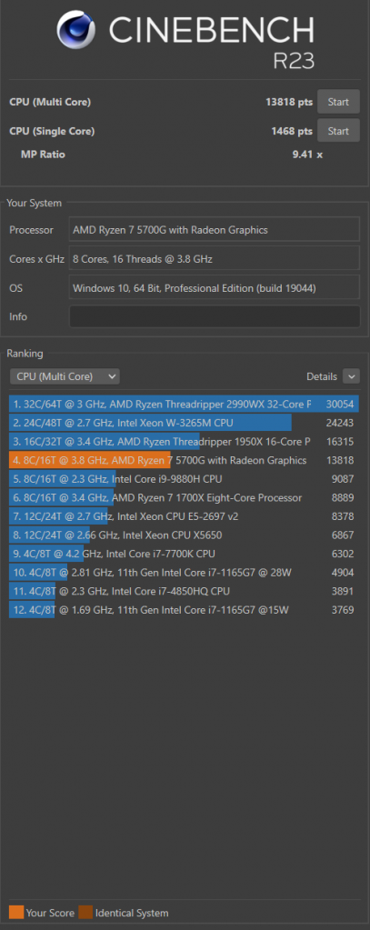370x930 pixels.
Task: Select the AMD Ryzen 7 1700X ranking row
Action: click(x=184, y=497)
